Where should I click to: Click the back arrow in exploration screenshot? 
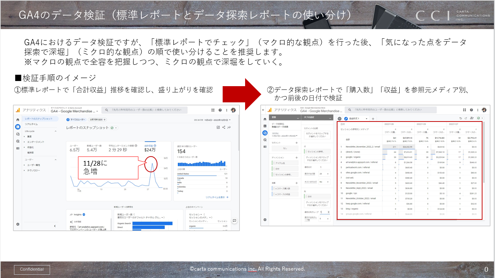(x=263, y=110)
